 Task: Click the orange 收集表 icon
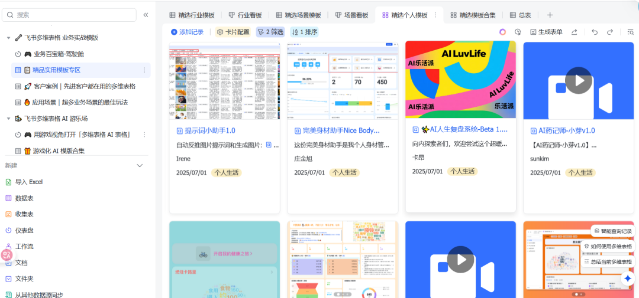pyautogui.click(x=8, y=214)
